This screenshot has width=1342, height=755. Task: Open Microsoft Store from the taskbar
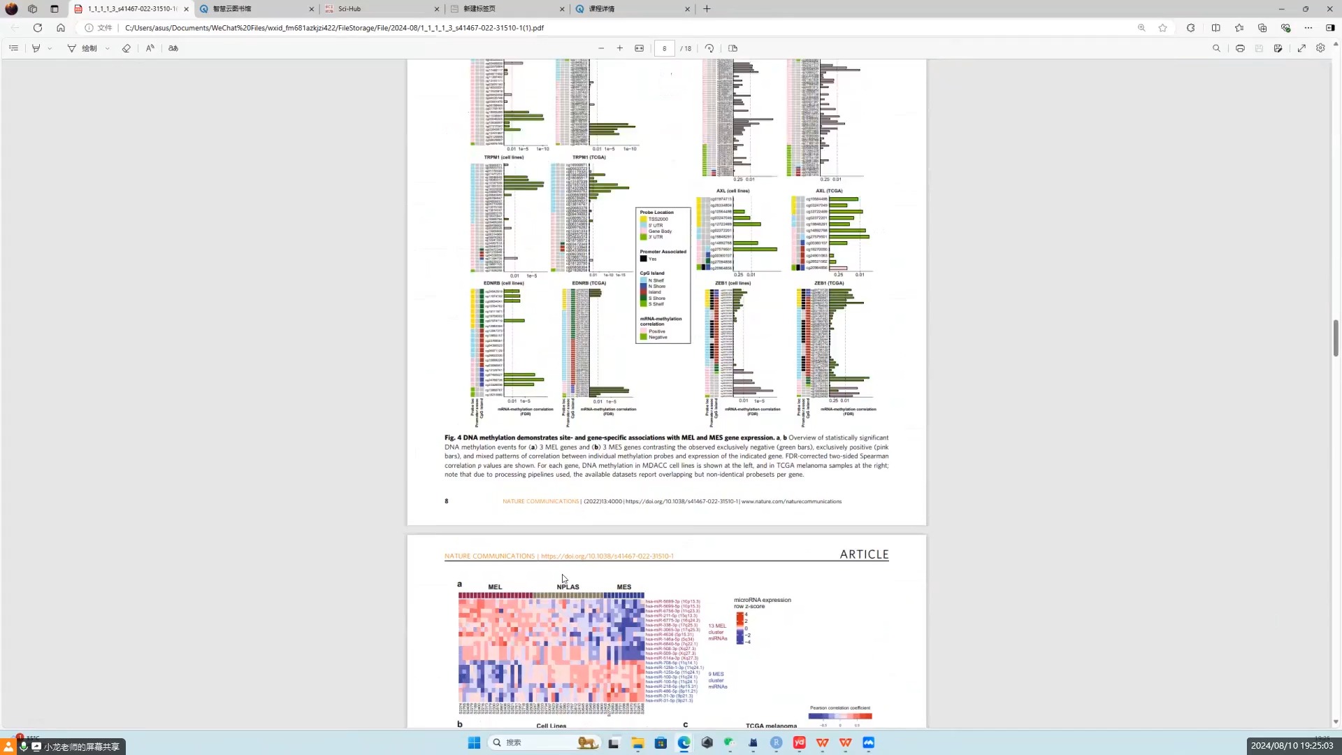(661, 742)
